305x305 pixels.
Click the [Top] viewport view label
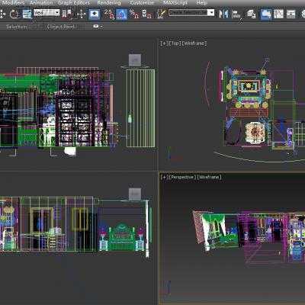175,43
